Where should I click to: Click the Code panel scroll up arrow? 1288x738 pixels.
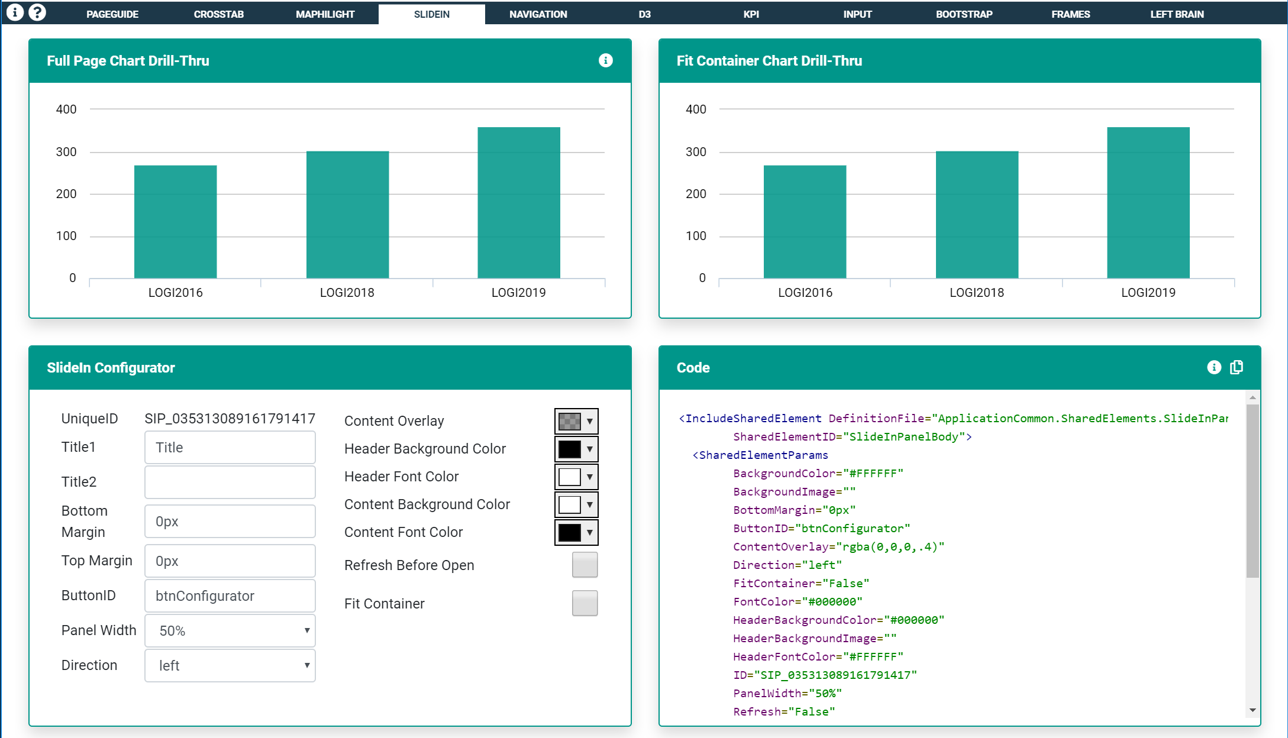tap(1253, 397)
